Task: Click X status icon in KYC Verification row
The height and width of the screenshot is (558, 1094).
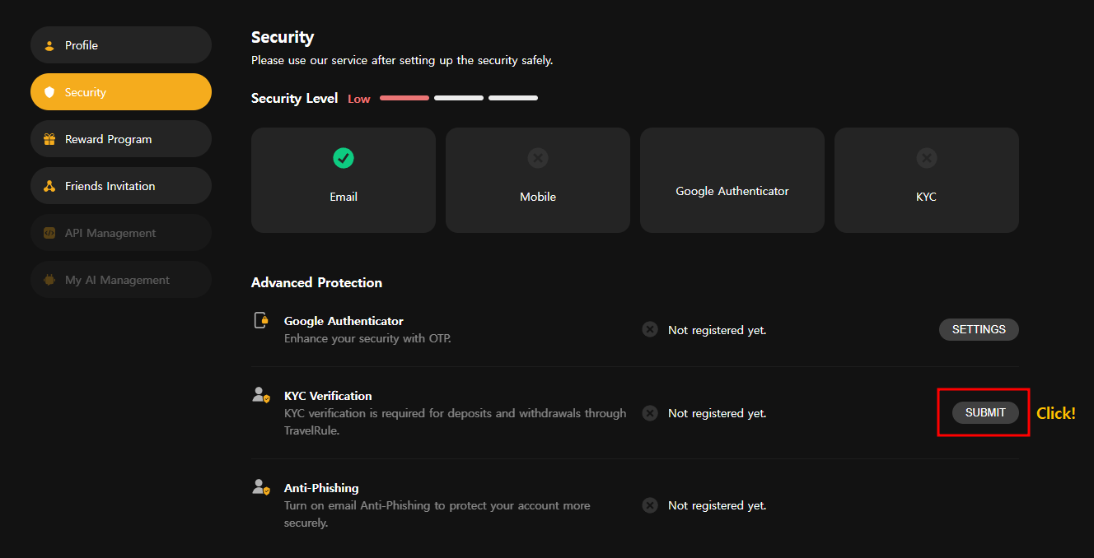Action: click(650, 412)
